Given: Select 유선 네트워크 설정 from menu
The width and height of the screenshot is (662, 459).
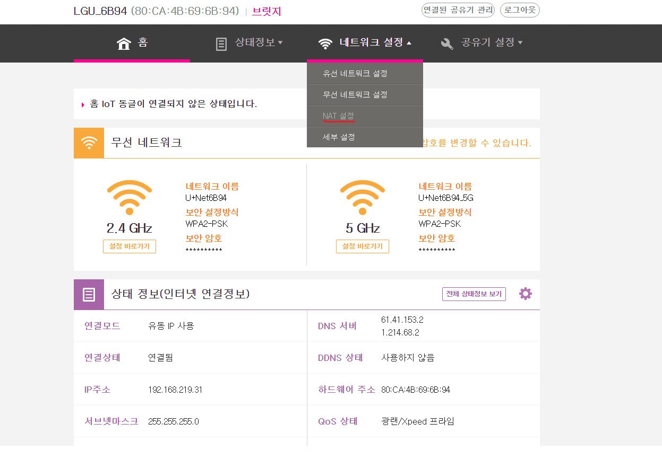Looking at the screenshot, I should 355,74.
